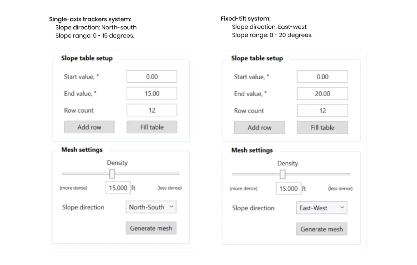Grab the Density slider handle in right panel
This screenshot has height=265, width=417.
click(x=282, y=174)
